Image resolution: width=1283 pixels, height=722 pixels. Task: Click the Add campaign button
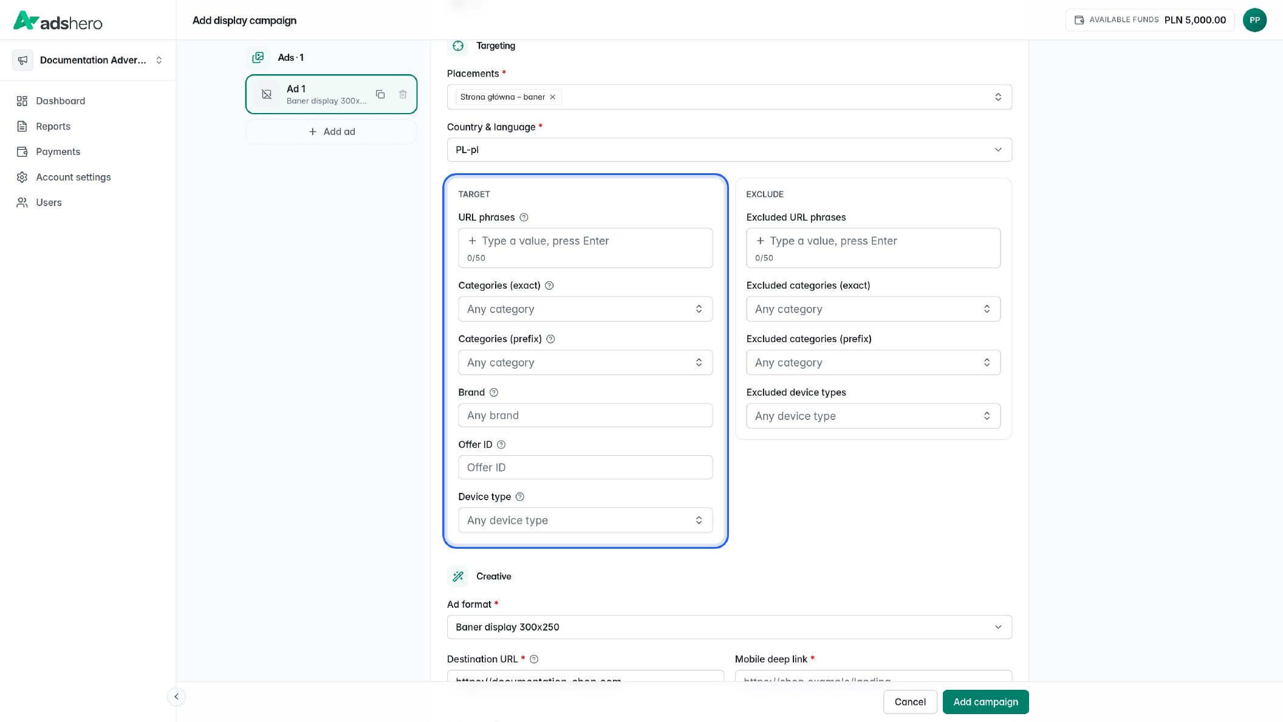click(x=985, y=702)
